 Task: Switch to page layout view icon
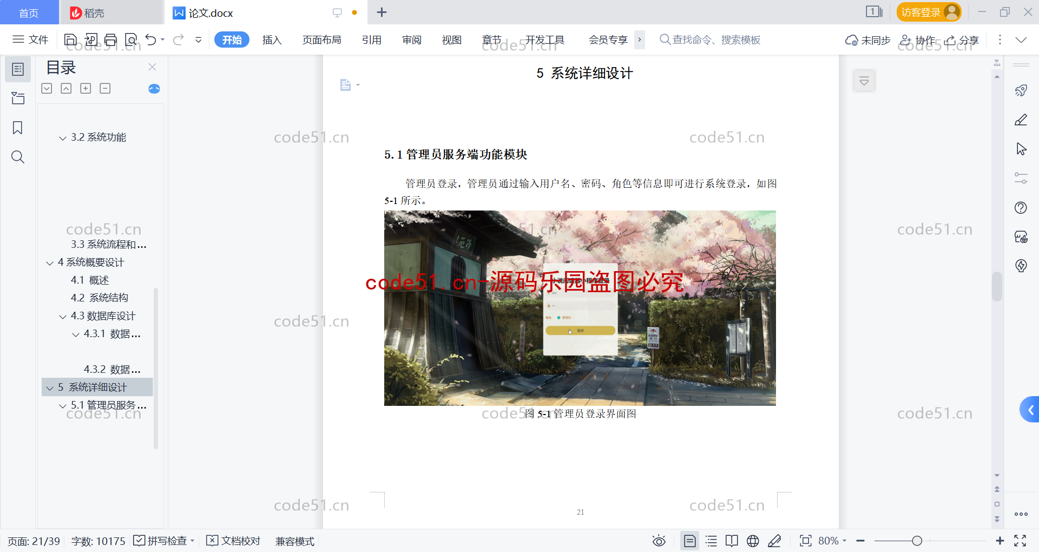(689, 541)
